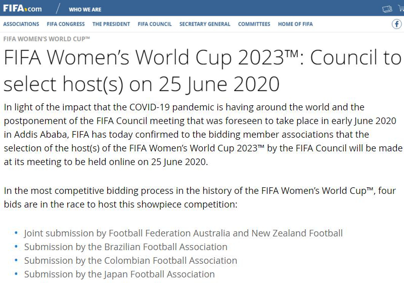The image size is (404, 283).
Task: Click the article headline about 25 June 2020
Action: 203,70
